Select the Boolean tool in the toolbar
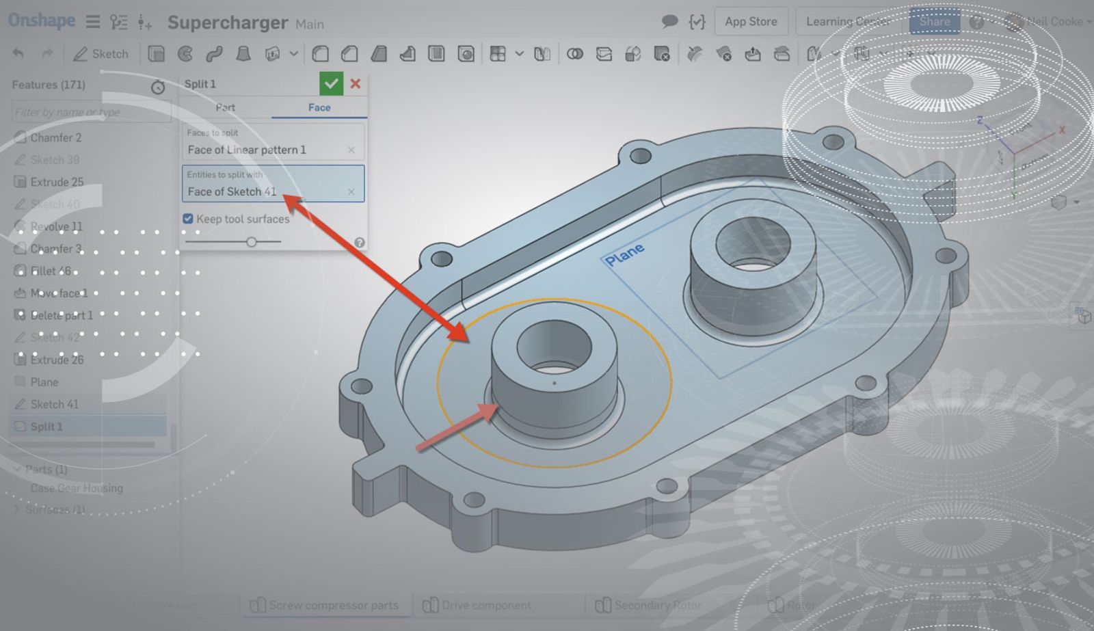Image resolution: width=1094 pixels, height=631 pixels. (x=575, y=54)
